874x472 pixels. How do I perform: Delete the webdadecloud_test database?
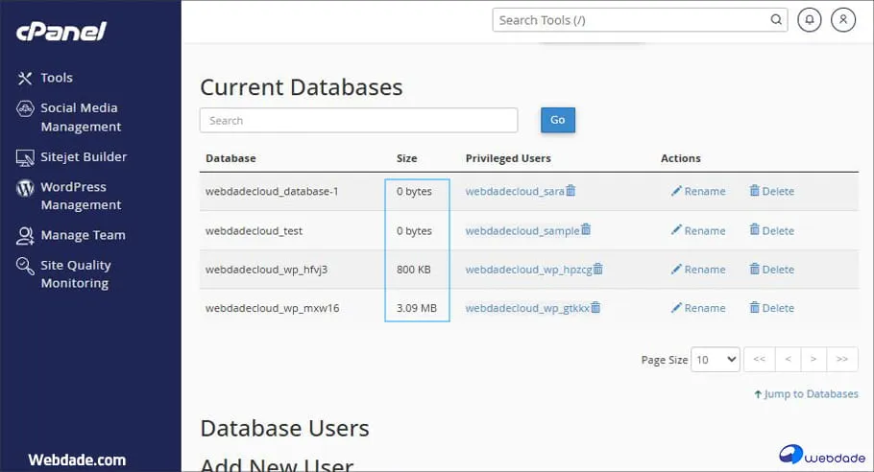click(772, 231)
